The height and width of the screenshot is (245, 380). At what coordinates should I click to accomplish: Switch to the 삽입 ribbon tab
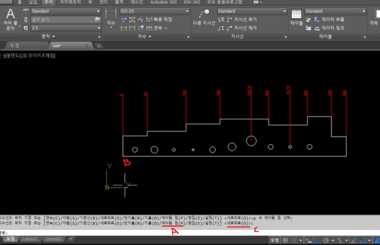pos(33,2)
